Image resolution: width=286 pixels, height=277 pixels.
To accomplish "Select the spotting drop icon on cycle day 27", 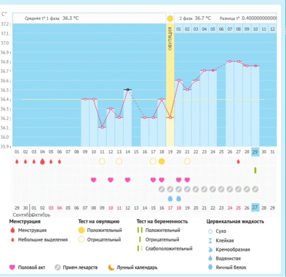I will click(238, 161).
